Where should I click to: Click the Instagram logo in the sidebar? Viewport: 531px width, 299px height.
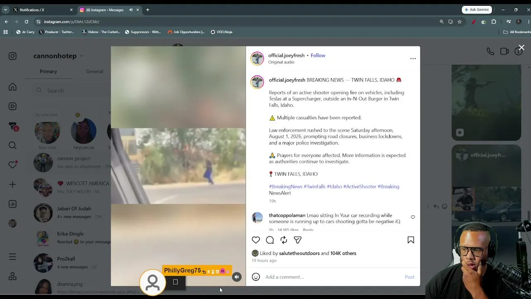coord(12,56)
